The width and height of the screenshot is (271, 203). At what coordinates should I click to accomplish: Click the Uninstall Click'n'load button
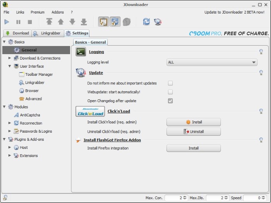pos(194,131)
